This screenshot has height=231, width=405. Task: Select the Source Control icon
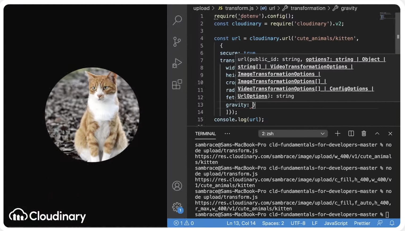(177, 42)
